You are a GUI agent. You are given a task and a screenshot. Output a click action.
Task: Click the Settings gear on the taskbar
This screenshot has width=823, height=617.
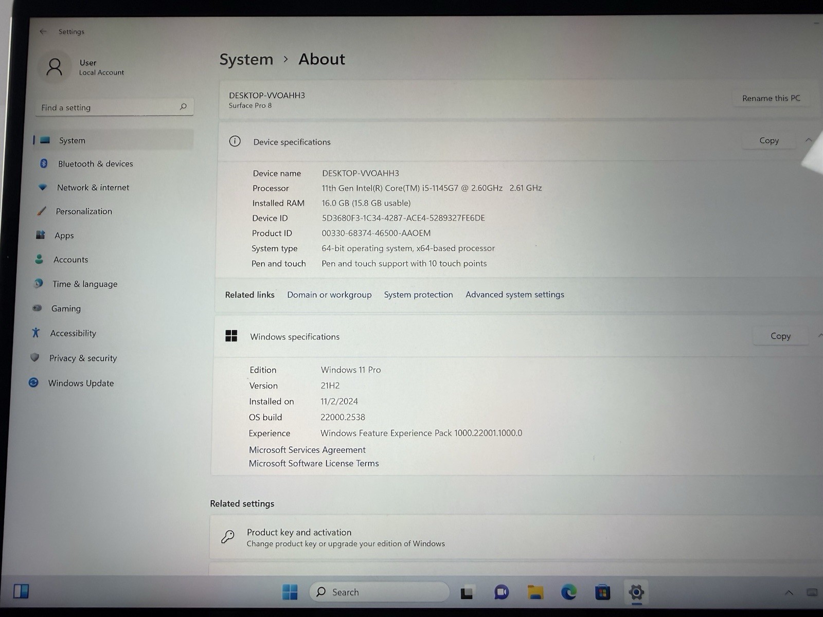[x=636, y=593]
